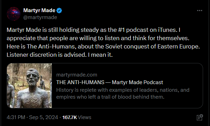Click the @martyrmade handle
Image resolution: width=210 pixels, height=126 pixels.
point(40,17)
